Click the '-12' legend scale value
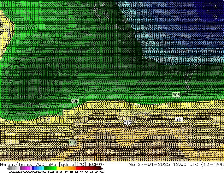Viewport: 224px width, 173px height. [x=47, y=172]
